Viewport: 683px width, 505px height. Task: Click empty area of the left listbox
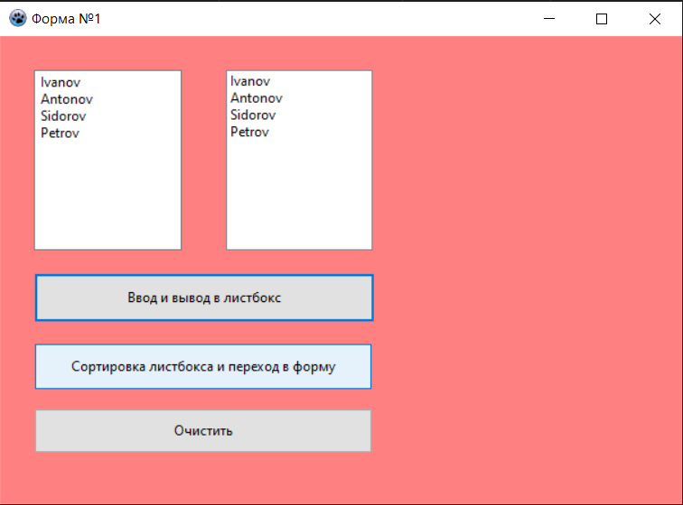(x=108, y=196)
